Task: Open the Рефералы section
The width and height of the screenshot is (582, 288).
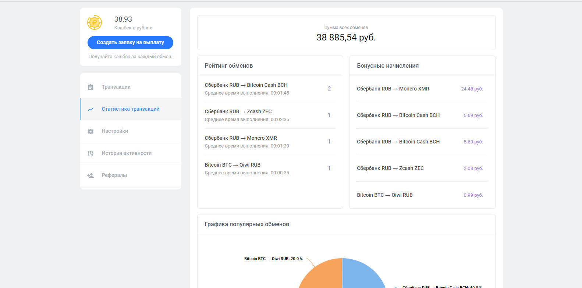Action: 114,175
